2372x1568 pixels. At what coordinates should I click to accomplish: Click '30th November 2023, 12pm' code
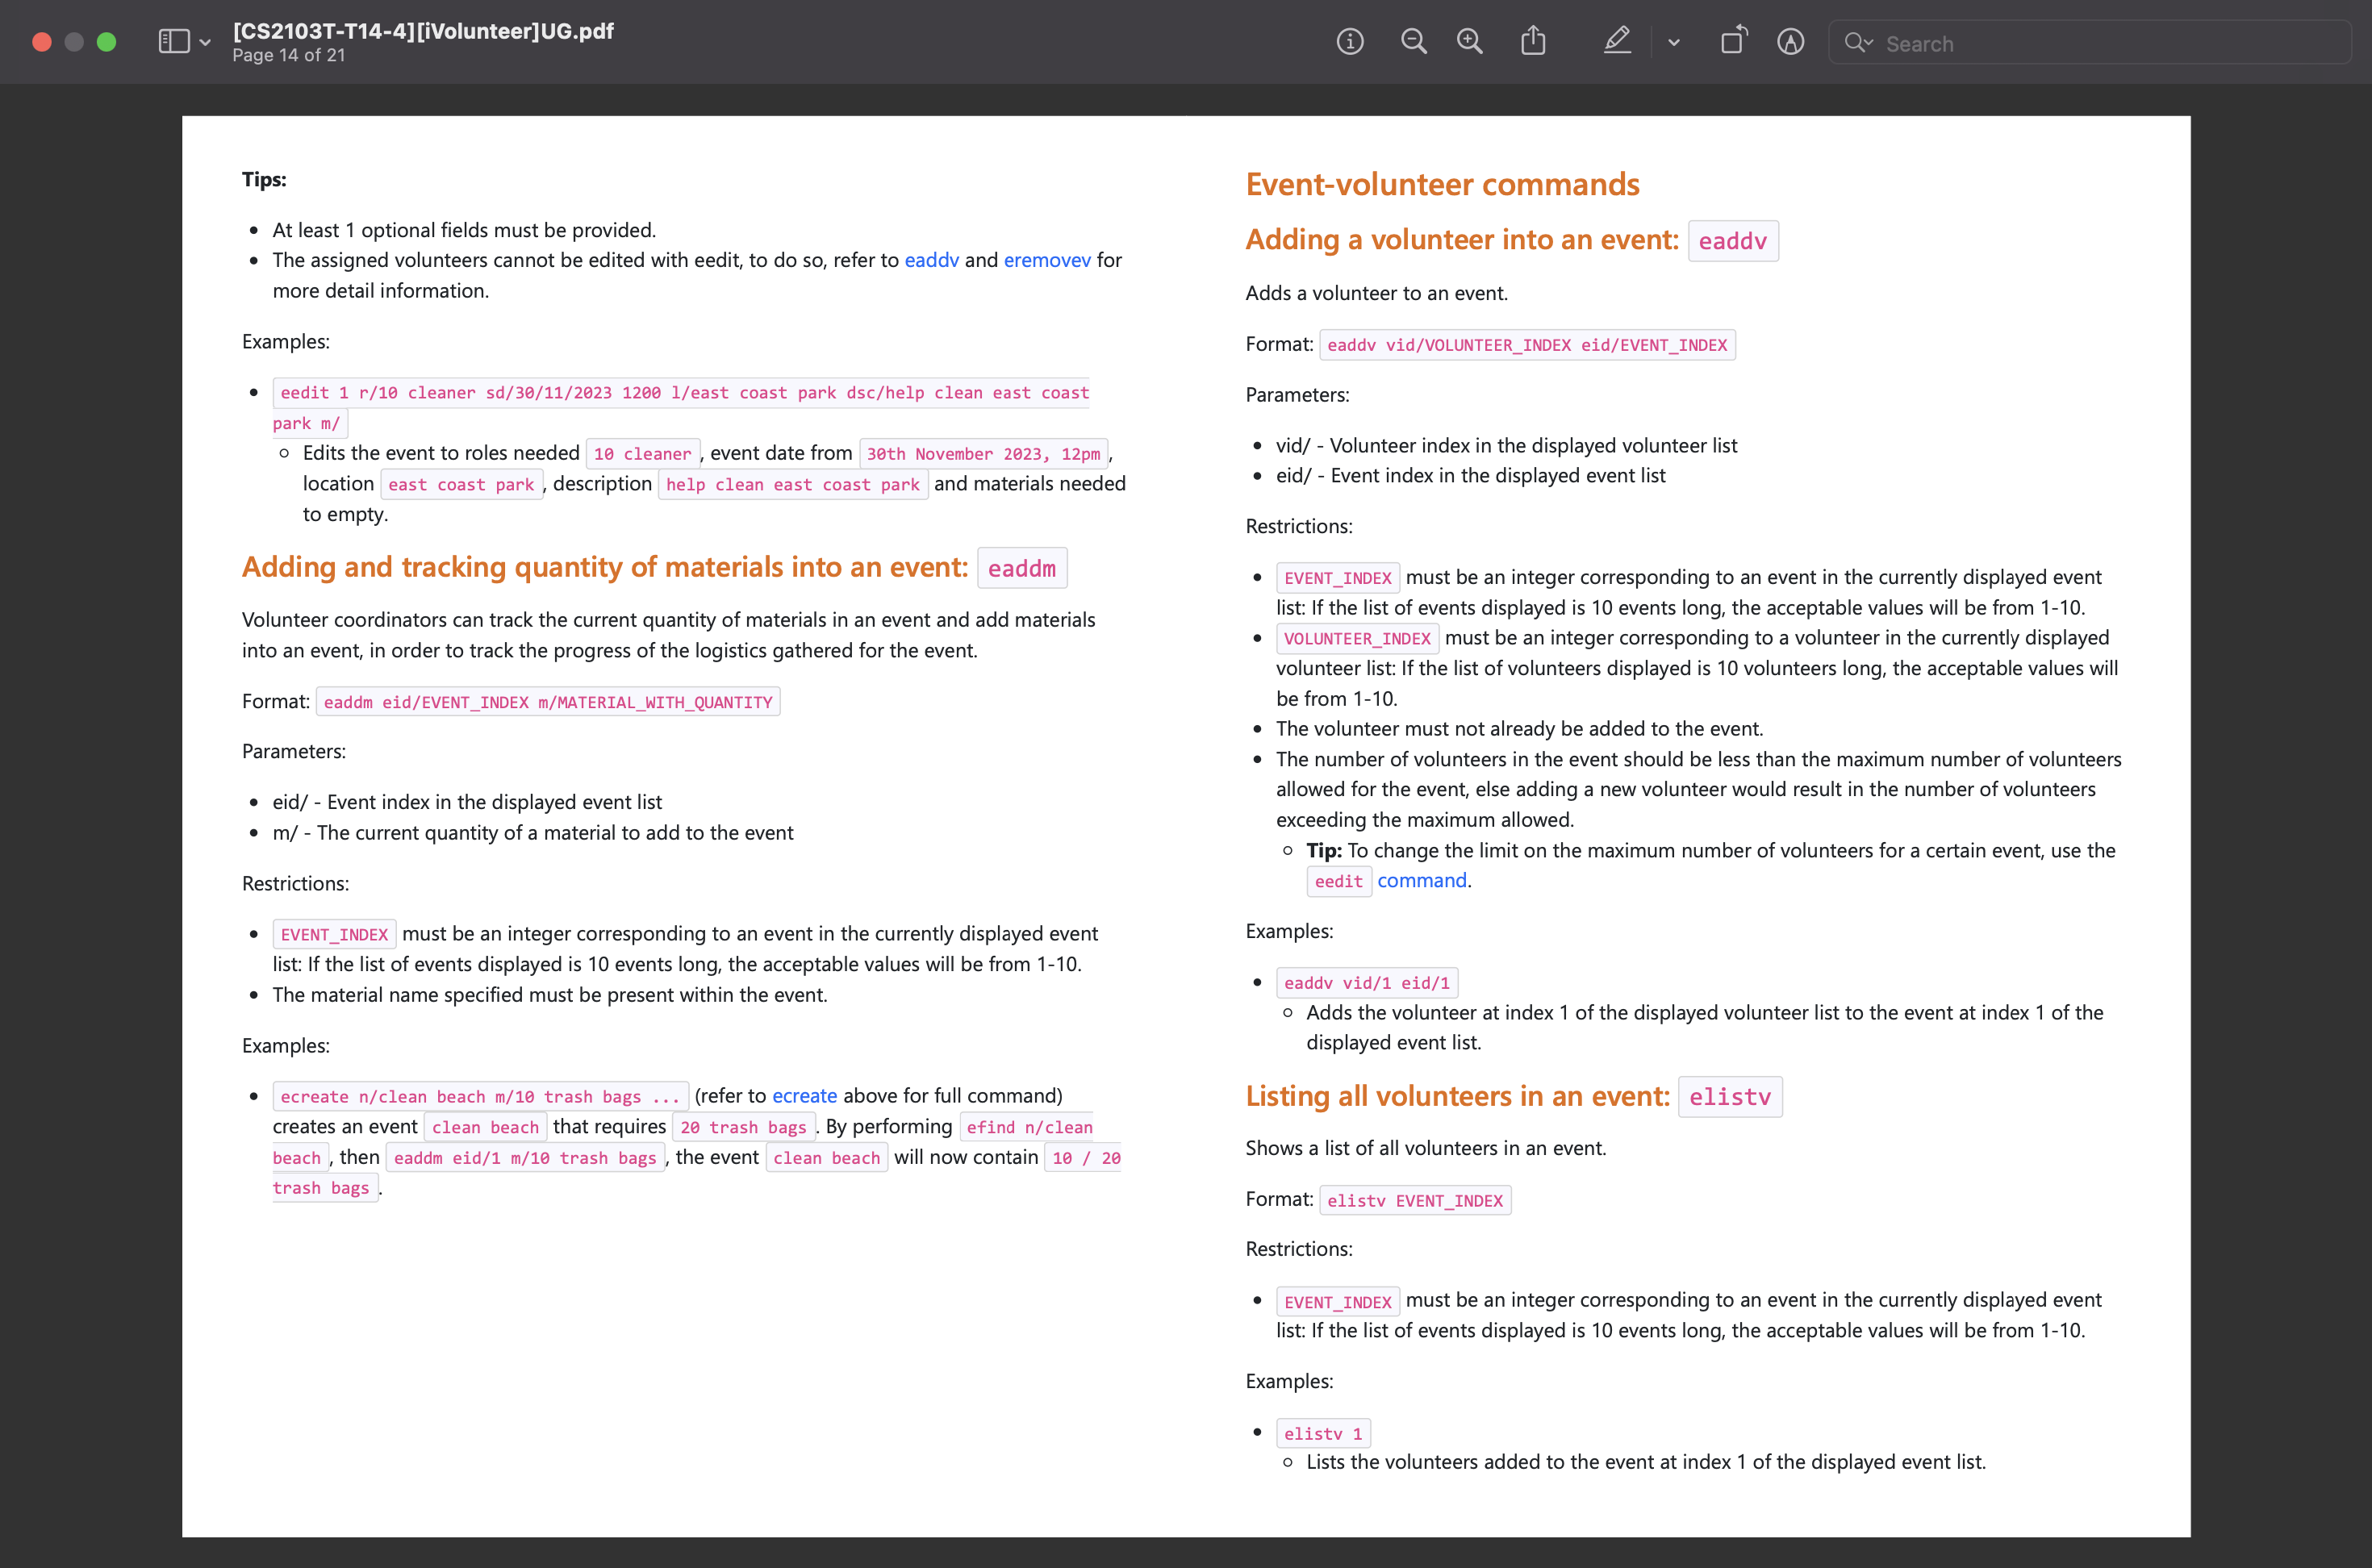point(983,454)
